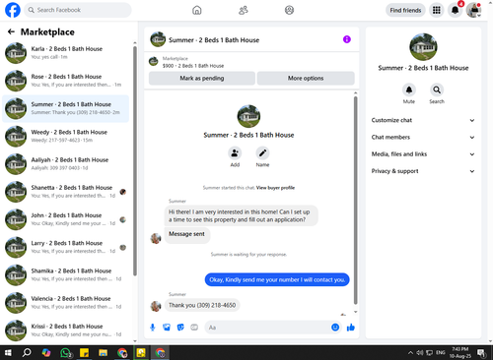Click Mark as pending button
The height and width of the screenshot is (360, 493).
(202, 78)
